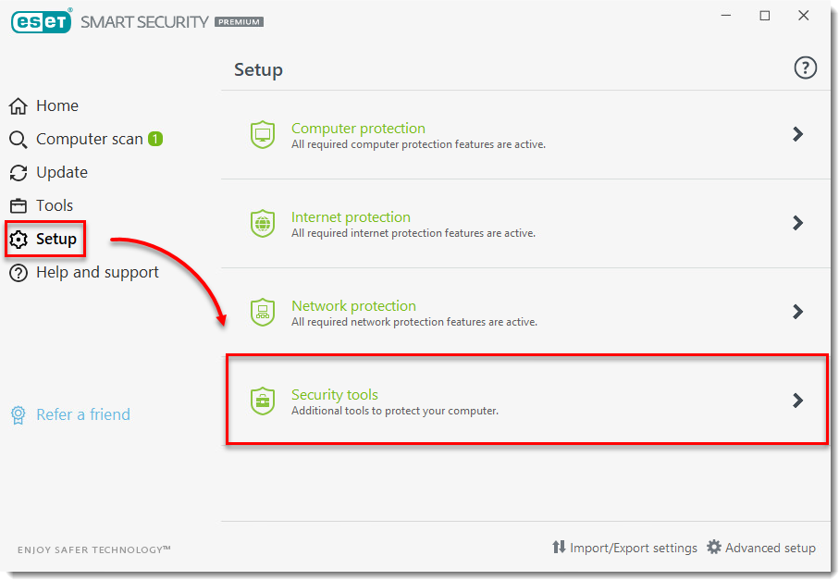839x580 pixels.
Task: Open the Computer scan section
Action: tap(89, 139)
